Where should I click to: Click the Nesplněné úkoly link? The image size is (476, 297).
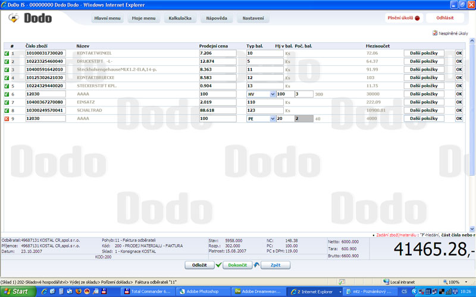453,33
